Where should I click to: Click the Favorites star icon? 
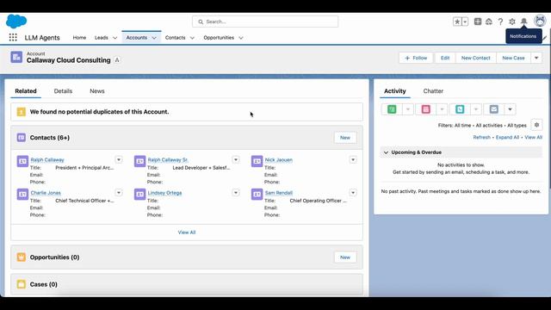tap(457, 22)
